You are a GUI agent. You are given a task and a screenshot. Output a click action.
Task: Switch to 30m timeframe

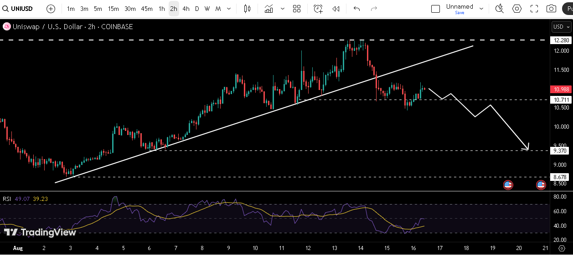(130, 9)
